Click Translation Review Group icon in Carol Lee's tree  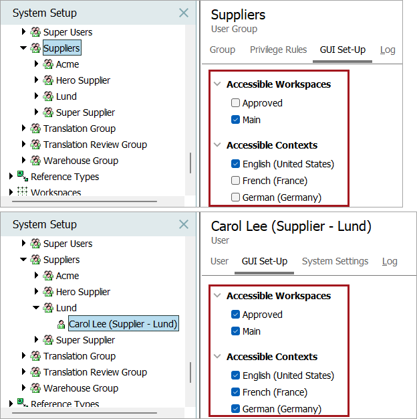click(35, 372)
